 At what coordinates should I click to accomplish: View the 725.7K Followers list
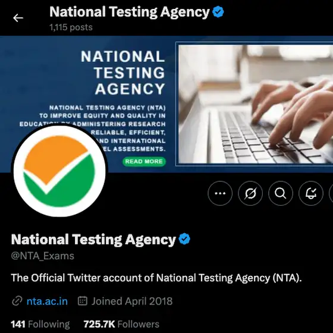(x=121, y=324)
